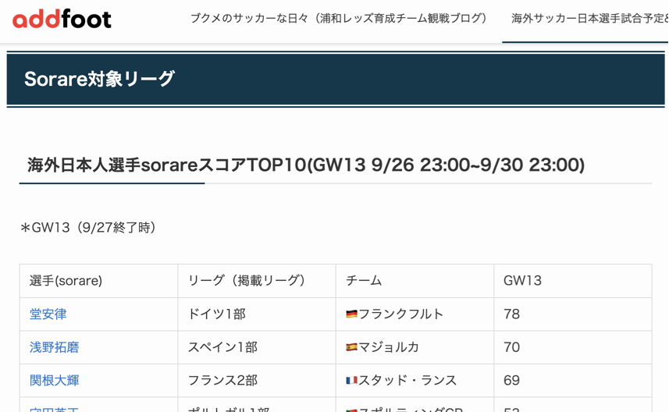Click the German flag icon beside フランクフルト
The width and height of the screenshot is (669, 412).
[x=351, y=314]
